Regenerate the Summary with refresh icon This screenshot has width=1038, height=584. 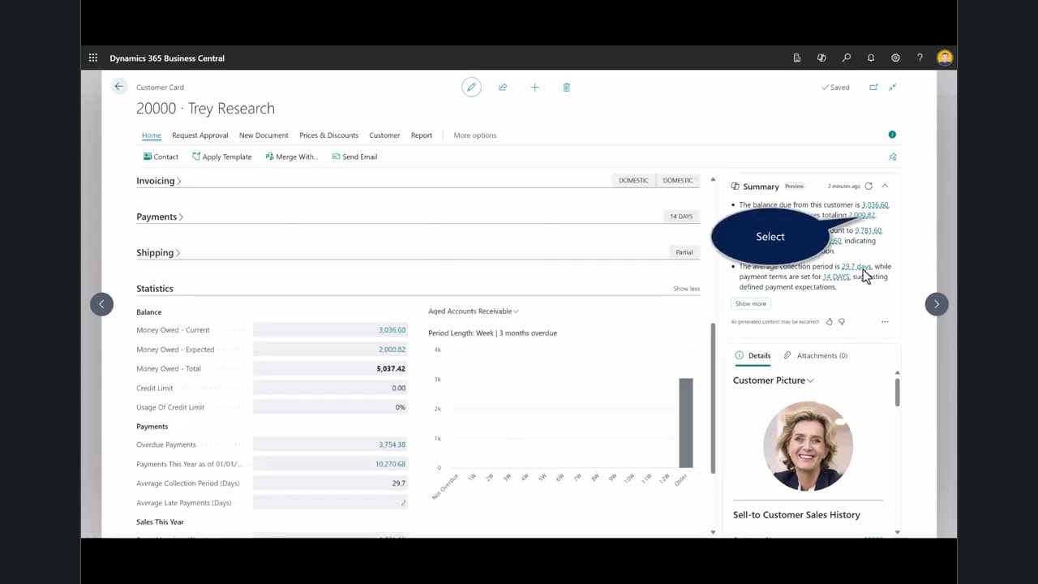coord(869,186)
